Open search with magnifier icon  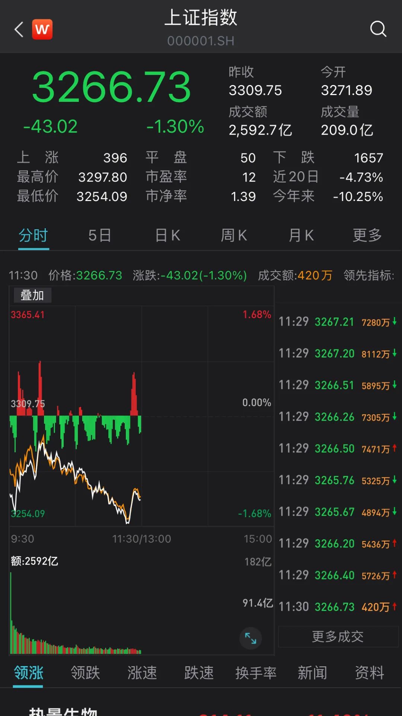(378, 29)
